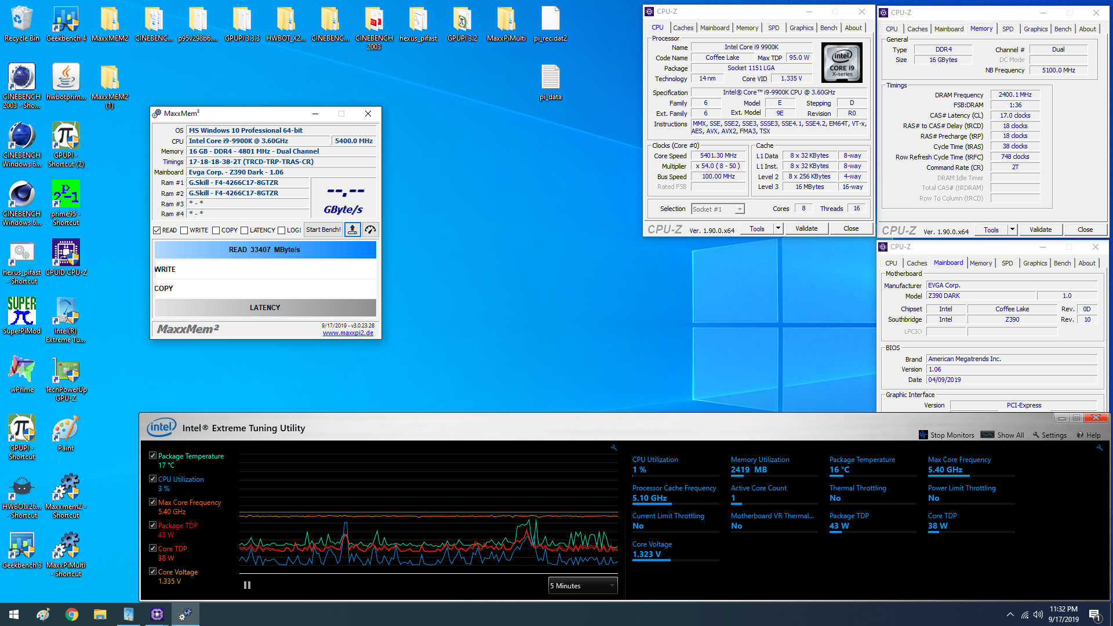Image resolution: width=1113 pixels, height=626 pixels.
Task: Click Stop Monitors in XTU
Action: point(947,435)
